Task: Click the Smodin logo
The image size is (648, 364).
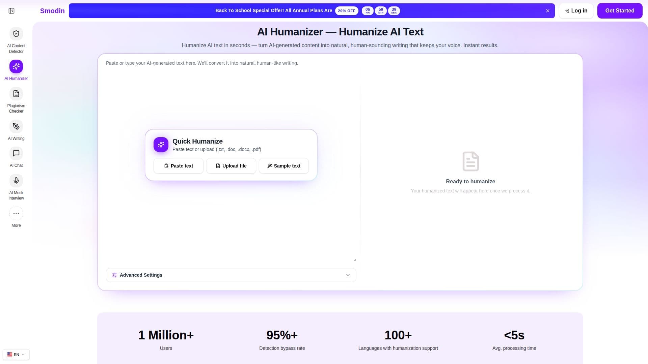Action: (x=52, y=11)
